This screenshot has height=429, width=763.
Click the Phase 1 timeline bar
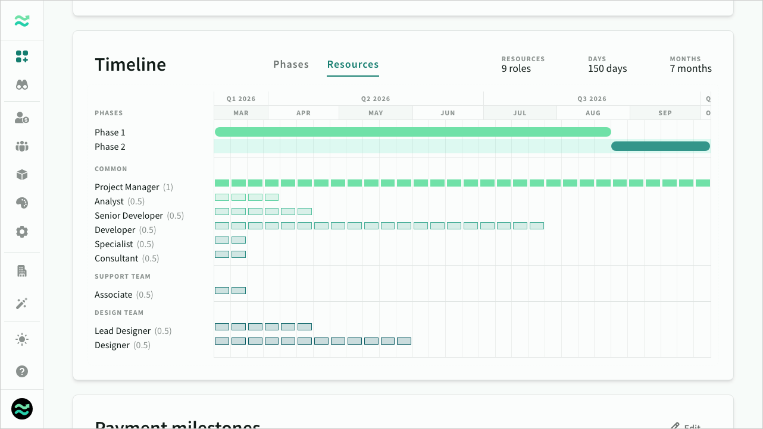coord(412,132)
